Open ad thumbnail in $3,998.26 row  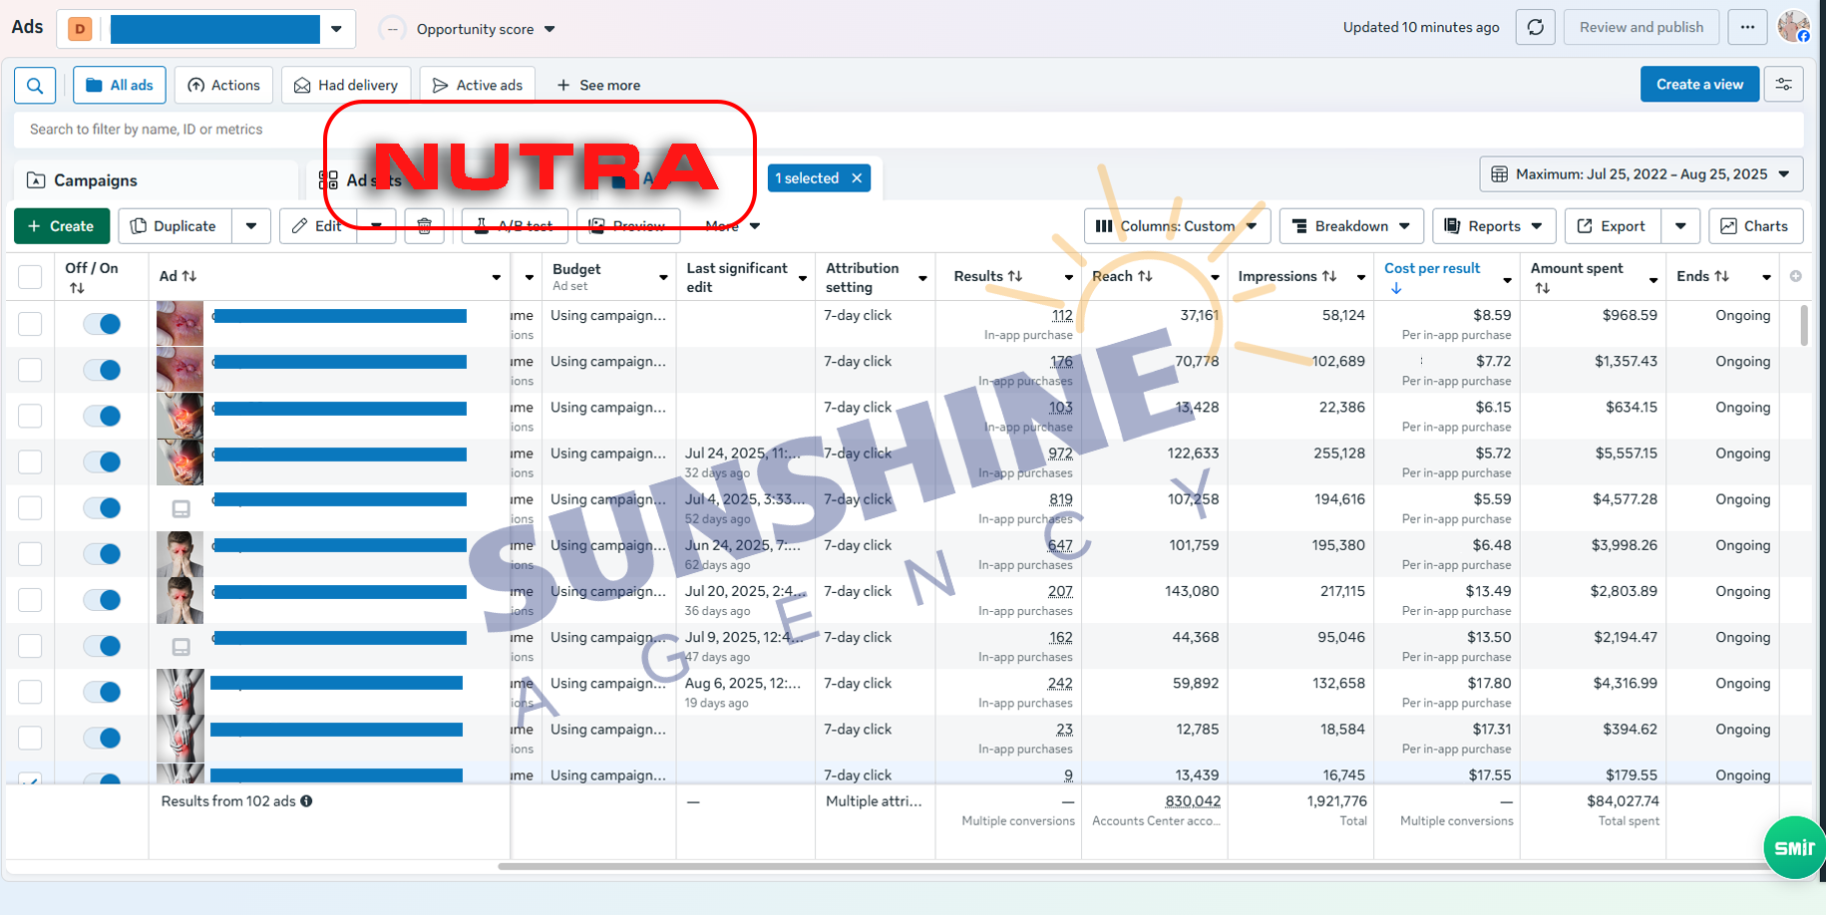pos(181,554)
